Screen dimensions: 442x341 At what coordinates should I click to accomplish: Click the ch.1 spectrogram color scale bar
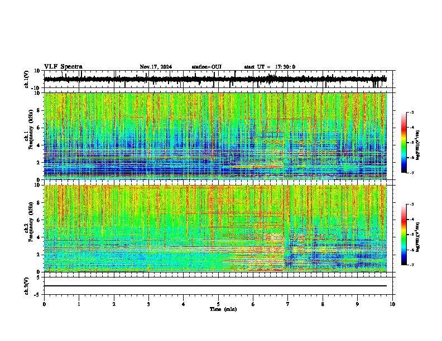pyautogui.click(x=404, y=143)
